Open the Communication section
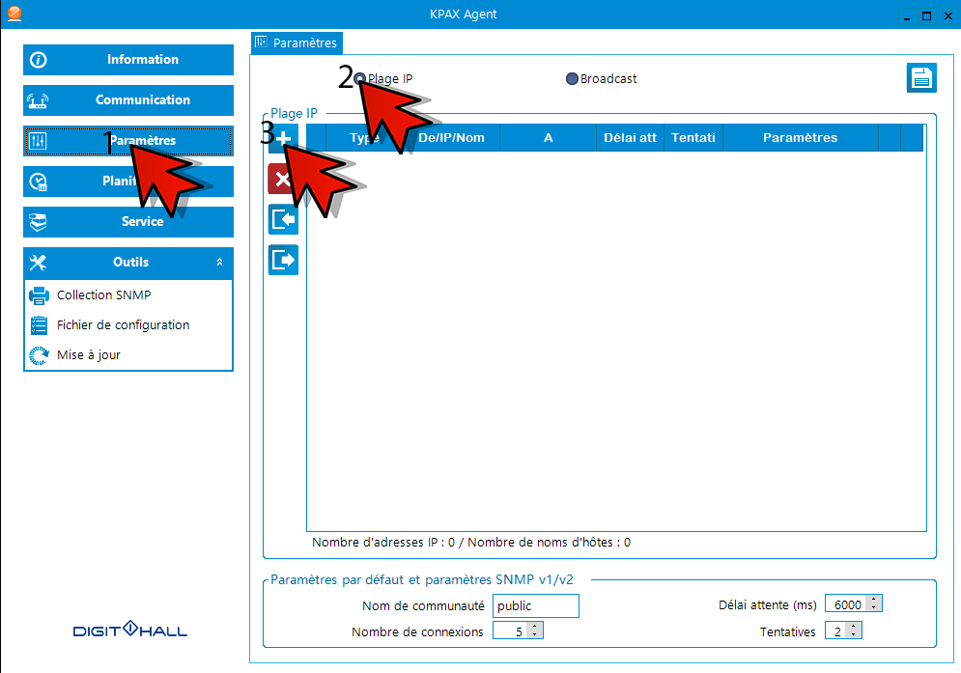Screen dimensions: 961x673 (x=128, y=99)
